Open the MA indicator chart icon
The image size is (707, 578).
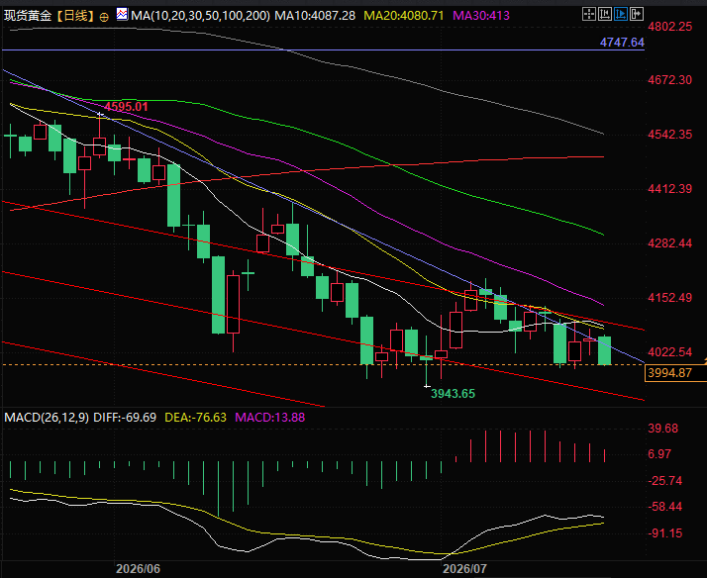click(122, 15)
